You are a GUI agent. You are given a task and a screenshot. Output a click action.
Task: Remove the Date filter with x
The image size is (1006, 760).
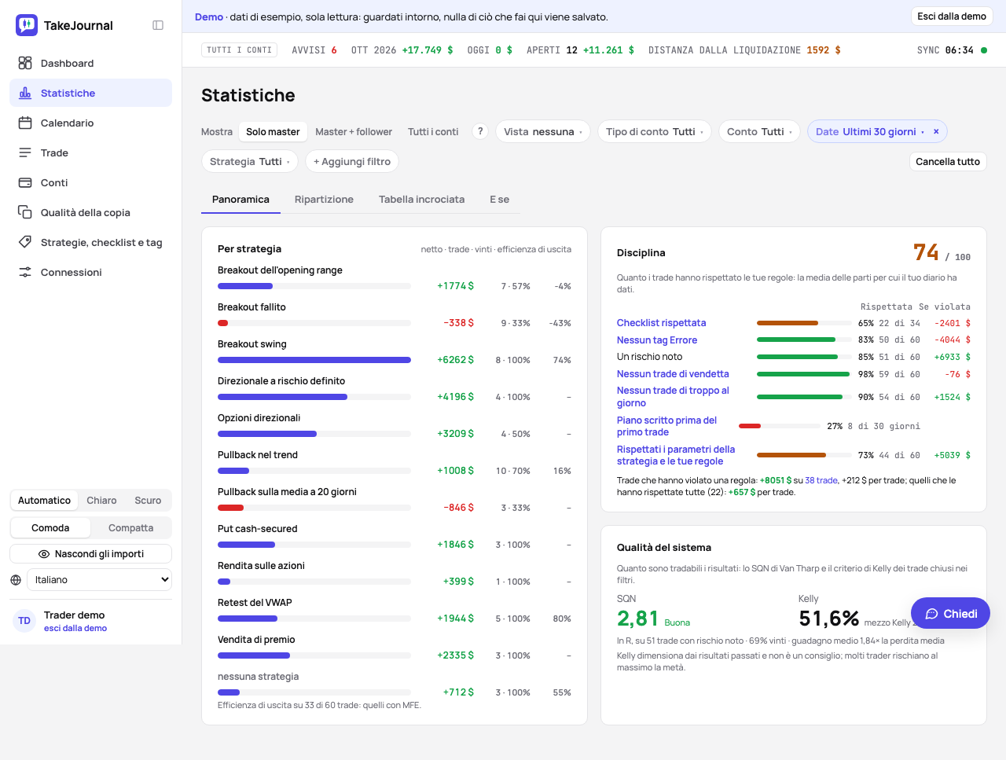point(936,131)
